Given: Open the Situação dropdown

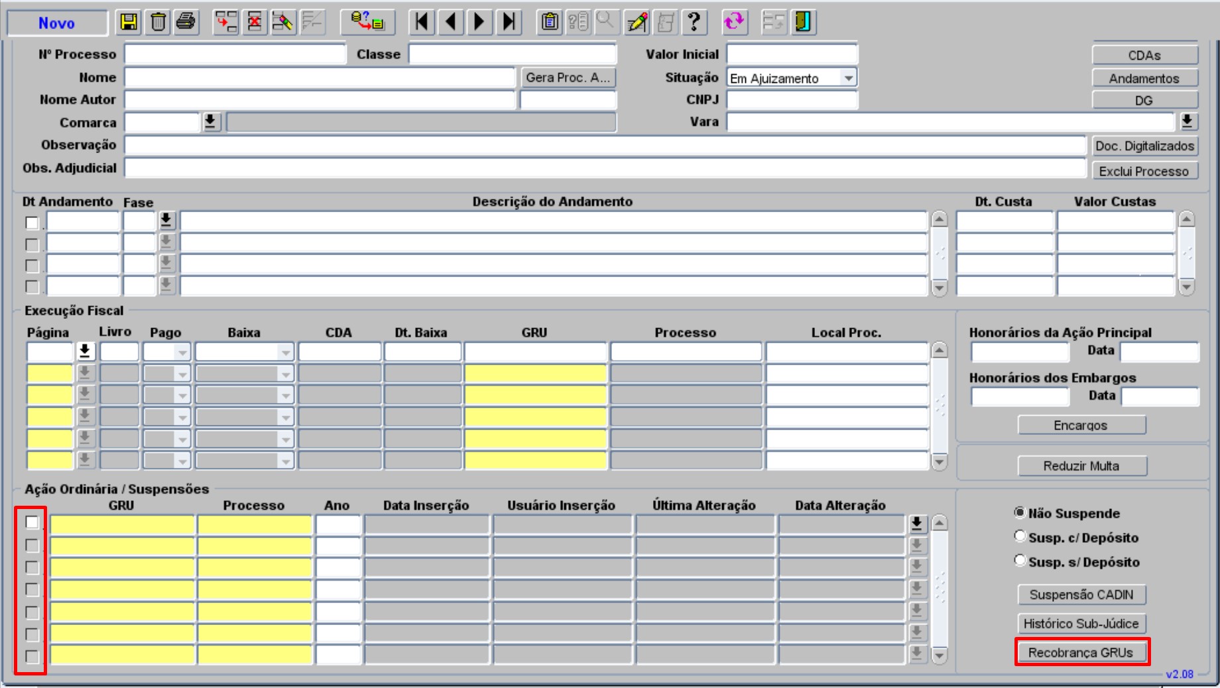Looking at the screenshot, I should (x=849, y=78).
